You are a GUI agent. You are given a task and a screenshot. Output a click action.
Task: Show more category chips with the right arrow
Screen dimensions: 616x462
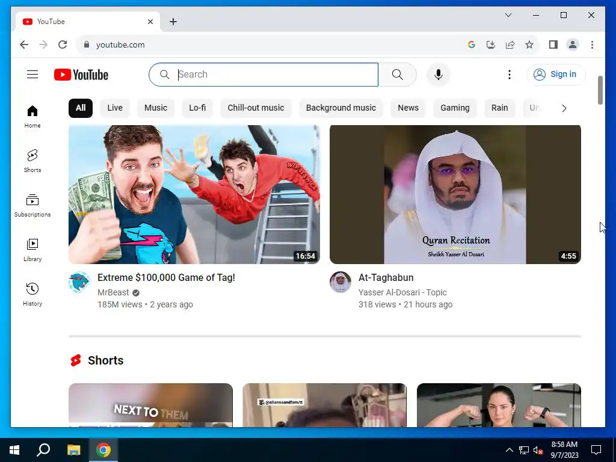click(x=564, y=108)
